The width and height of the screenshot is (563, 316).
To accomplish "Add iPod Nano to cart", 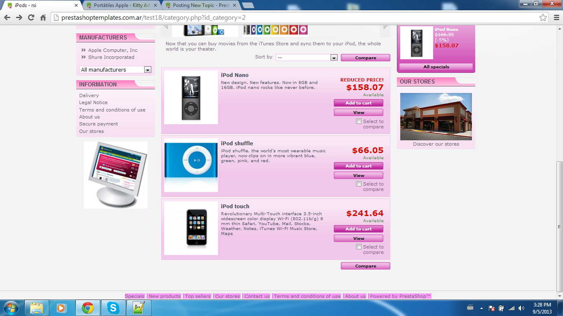I will pyautogui.click(x=359, y=103).
